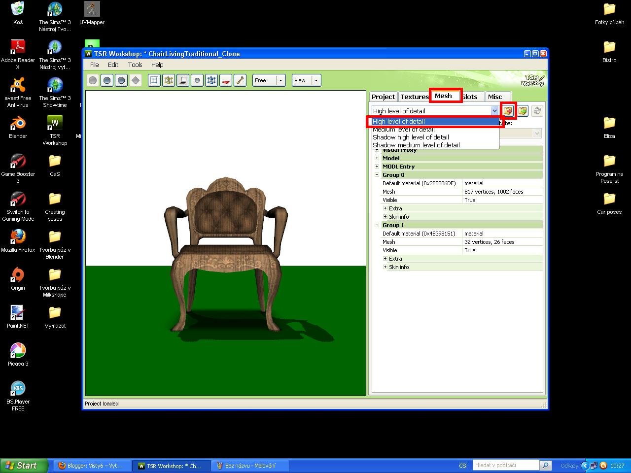The image size is (631, 473).
Task: Click the taskbar search magnifier button
Action: pyautogui.click(x=546, y=465)
